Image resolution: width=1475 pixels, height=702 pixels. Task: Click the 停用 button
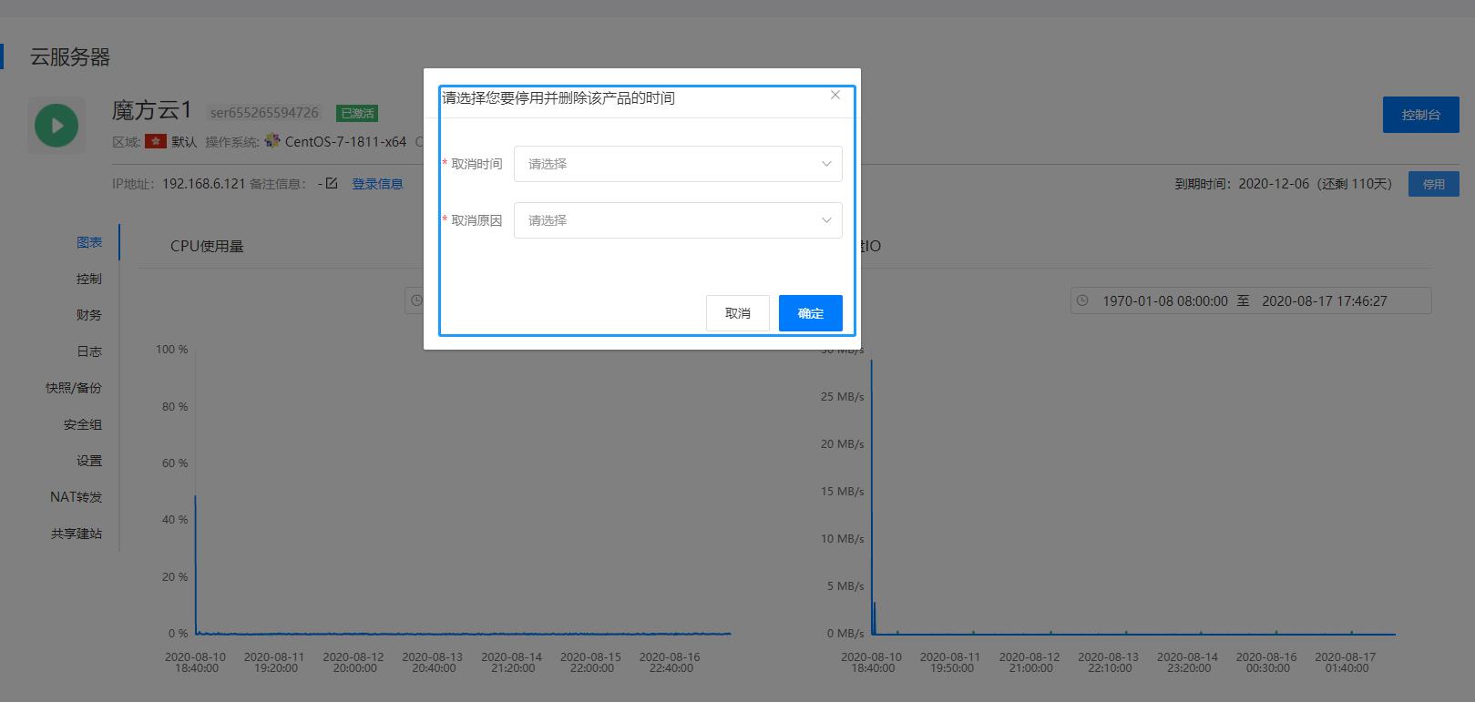[1433, 184]
